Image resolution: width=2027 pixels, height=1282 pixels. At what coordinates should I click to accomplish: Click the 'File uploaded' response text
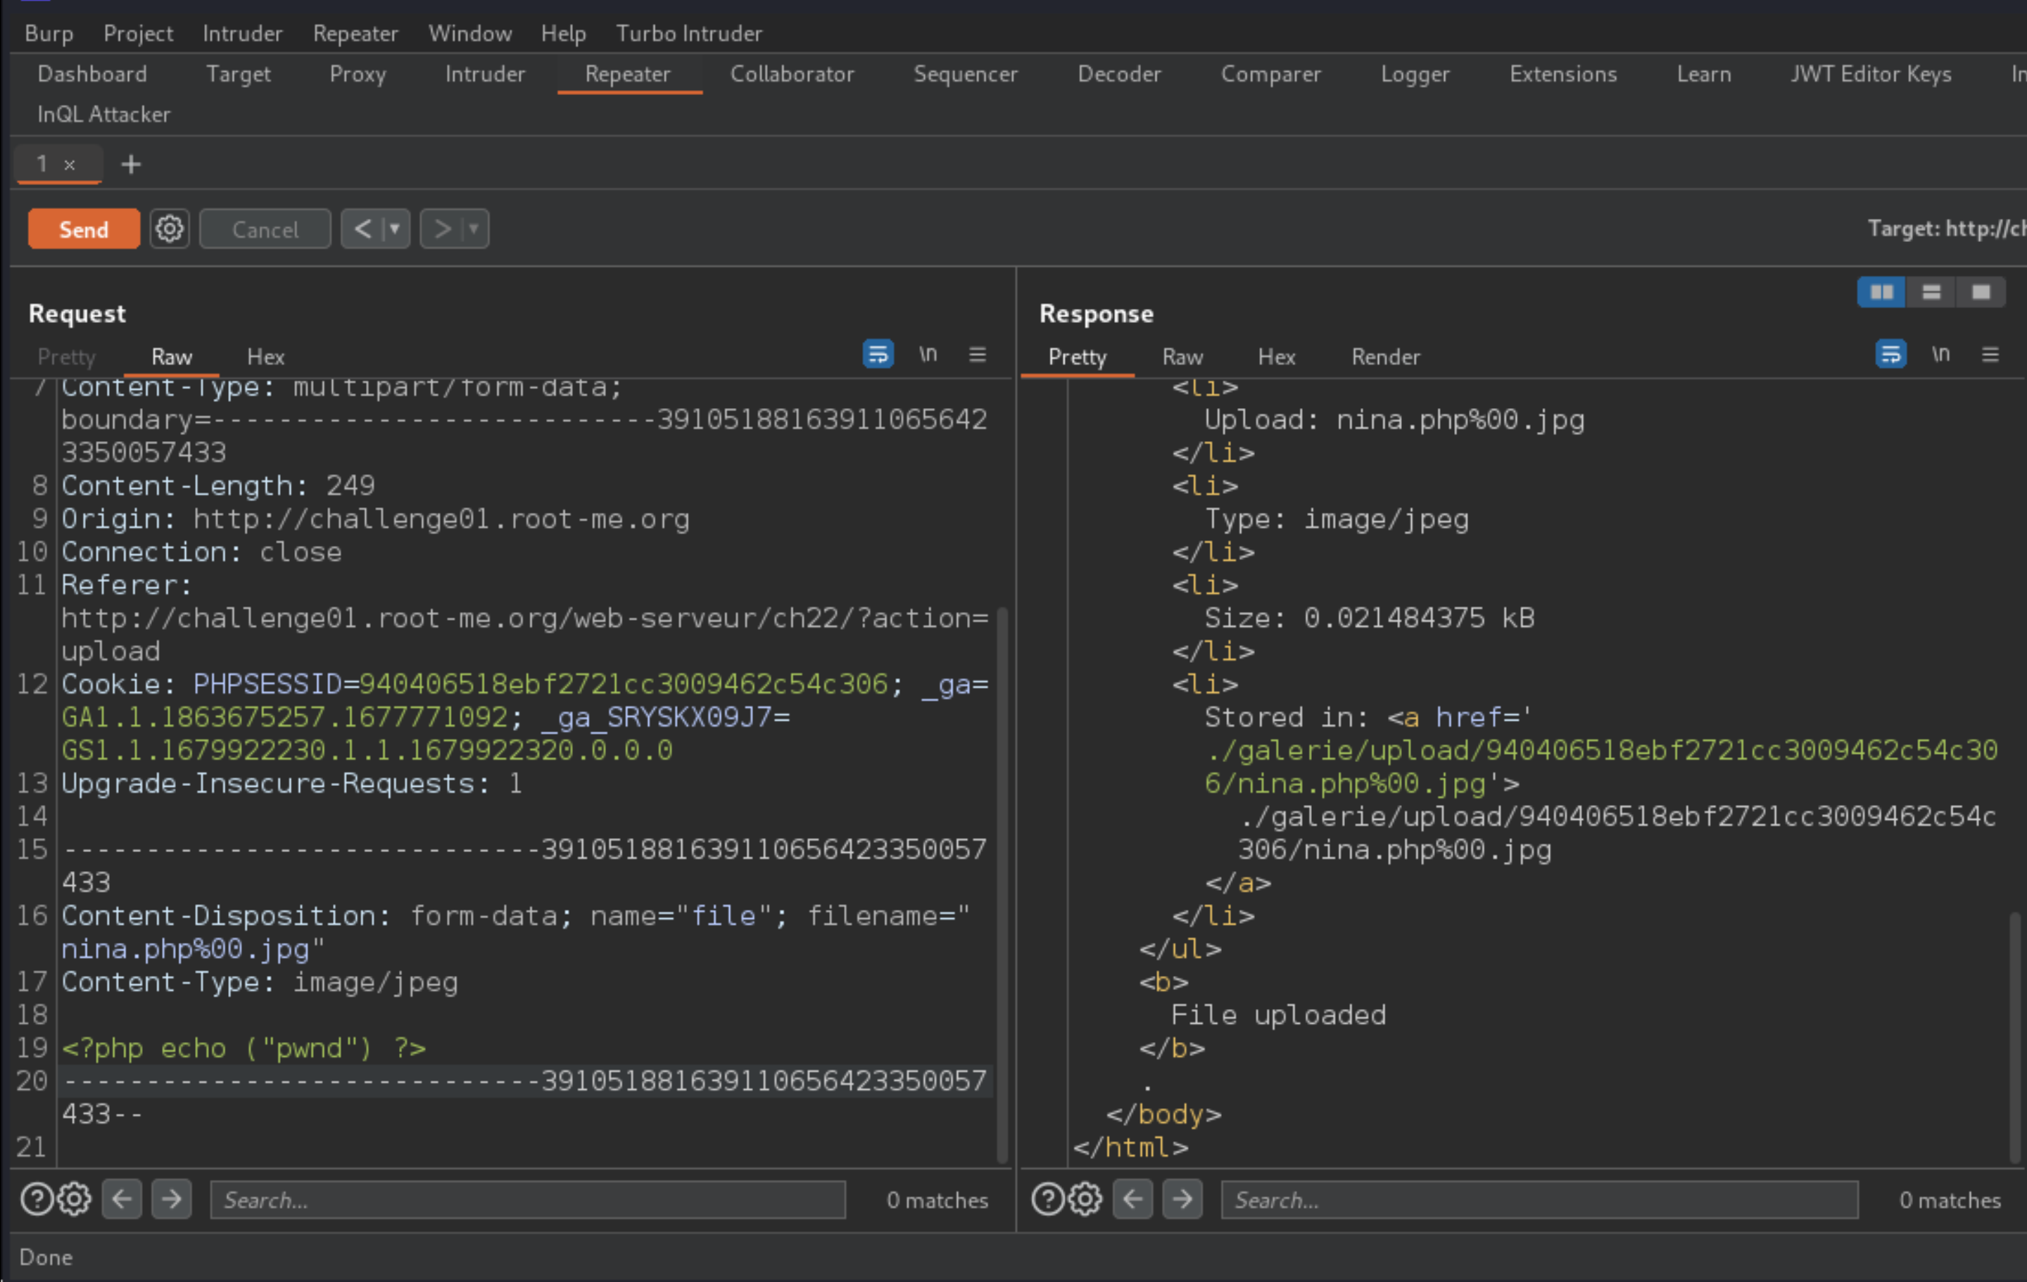(1278, 1015)
